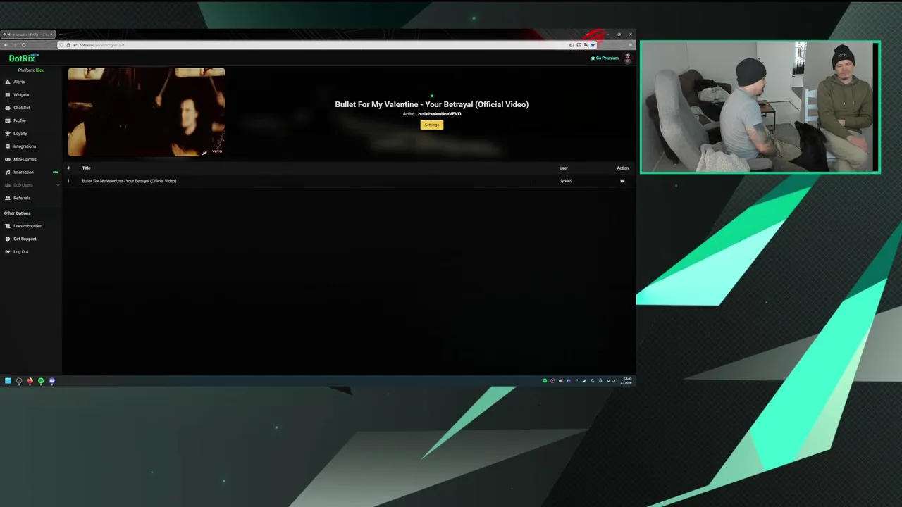This screenshot has width=902, height=507.
Task: Click the bookmark star in address bar
Action: point(593,45)
